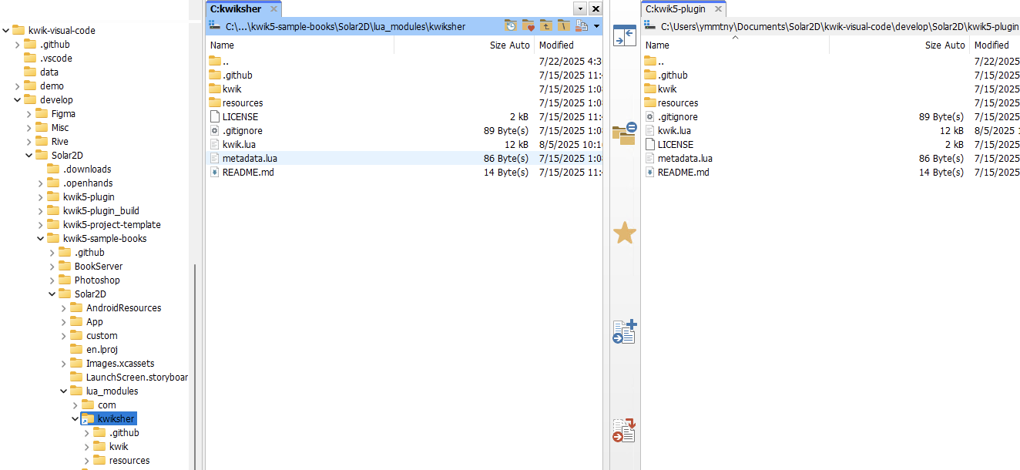Close the C:kwik5-plugin tab with its x
Image resolution: width=1020 pixels, height=470 pixels.
tap(718, 9)
